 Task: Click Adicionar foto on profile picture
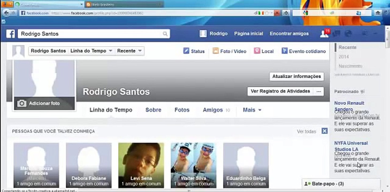pyautogui.click(x=44, y=103)
